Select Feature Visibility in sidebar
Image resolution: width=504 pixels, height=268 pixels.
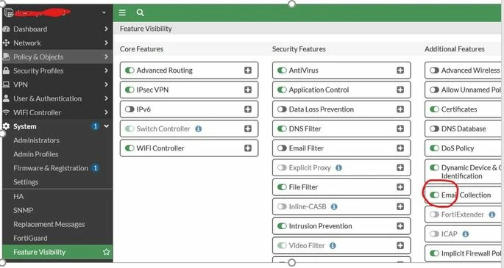click(57, 252)
